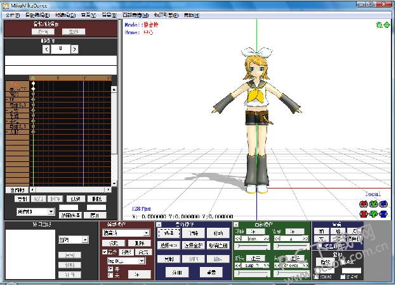Collapse the facial manipulation panel with its minus box
This screenshot has width=396, height=286.
click(236, 225)
